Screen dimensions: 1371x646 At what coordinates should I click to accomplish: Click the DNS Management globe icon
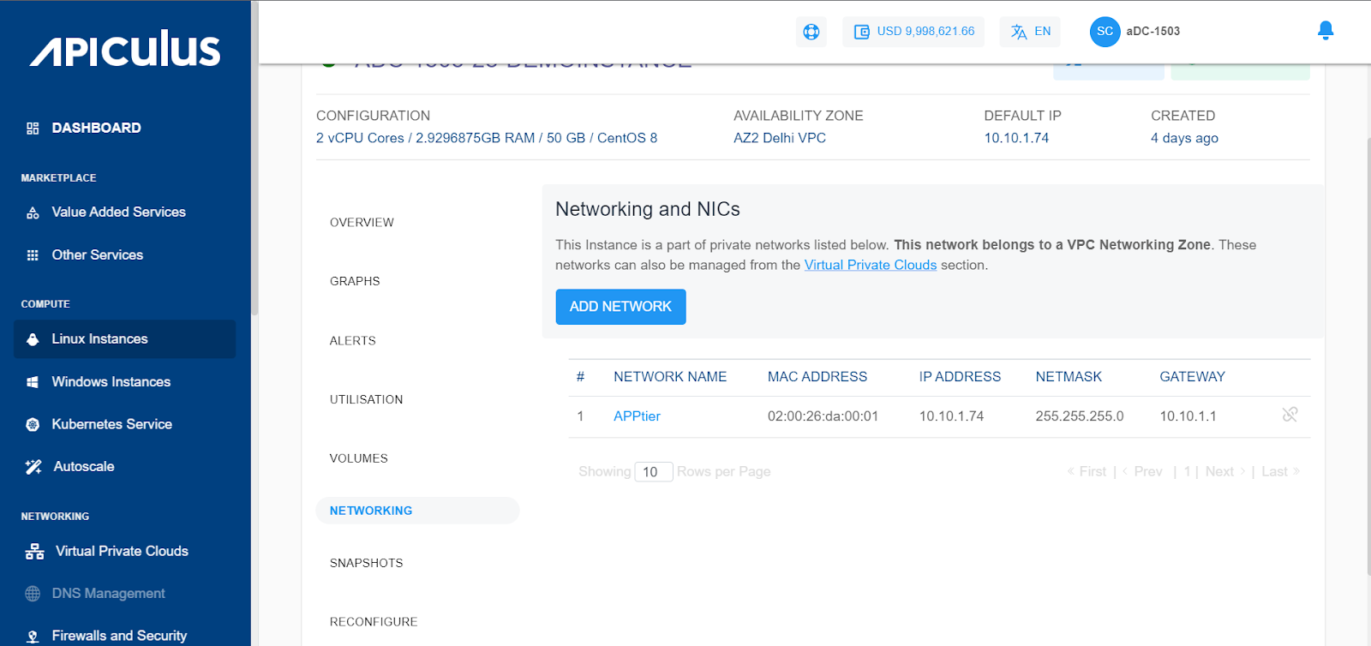tap(33, 594)
